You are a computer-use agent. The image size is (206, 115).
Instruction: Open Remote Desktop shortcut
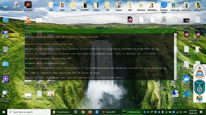175,96
